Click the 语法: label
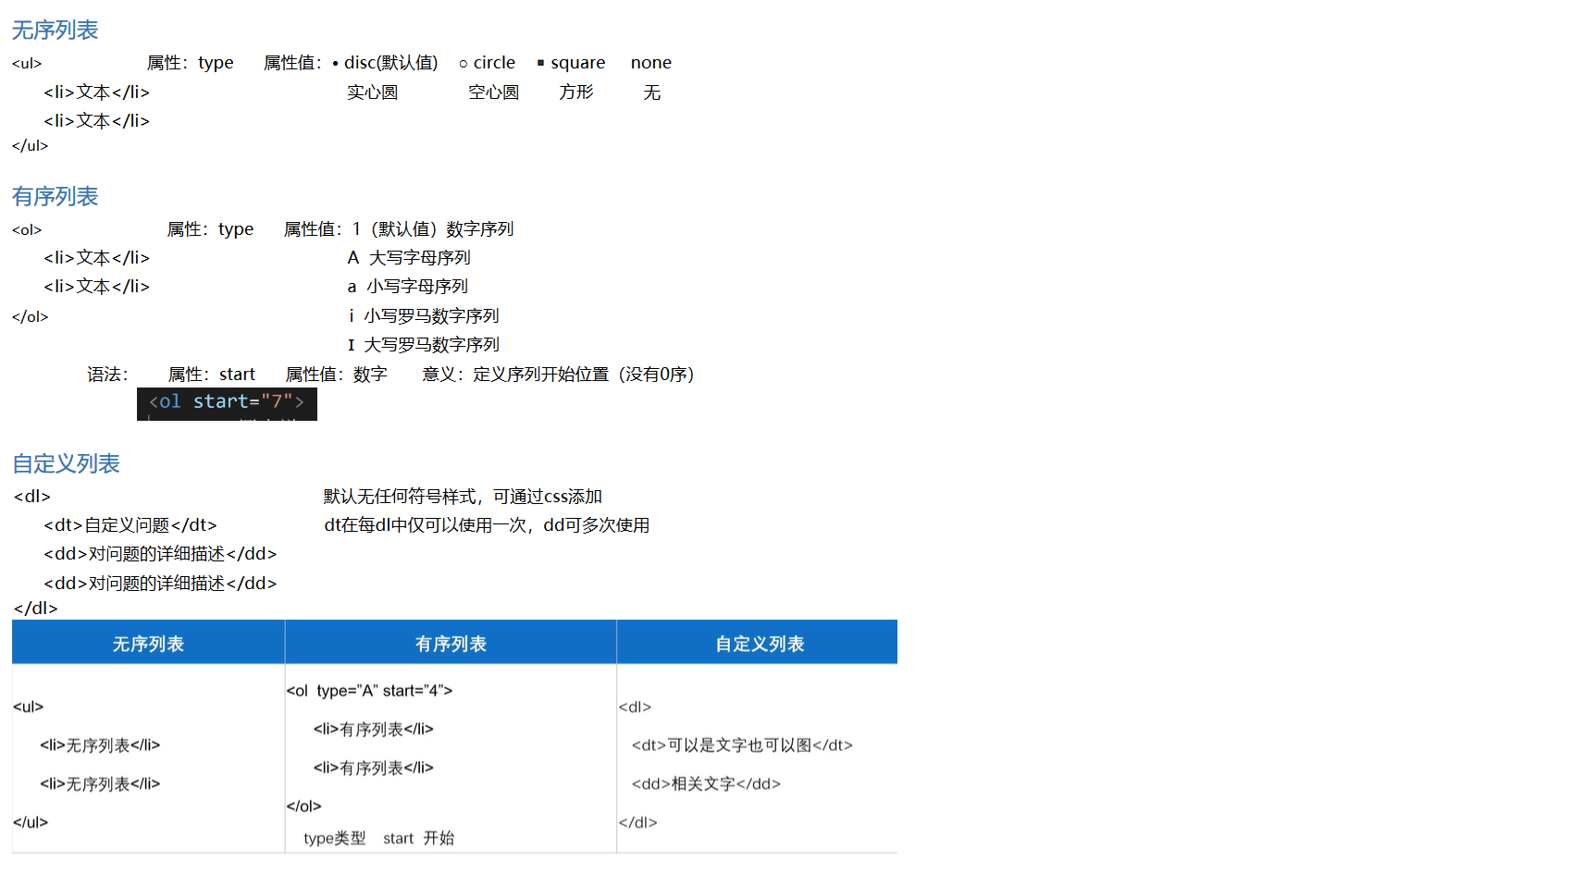This screenshot has width=1583, height=886. click(107, 374)
